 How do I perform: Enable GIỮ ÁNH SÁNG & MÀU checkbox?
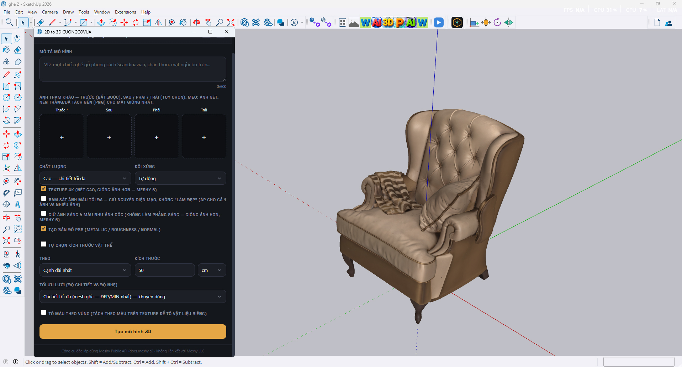coord(43,214)
